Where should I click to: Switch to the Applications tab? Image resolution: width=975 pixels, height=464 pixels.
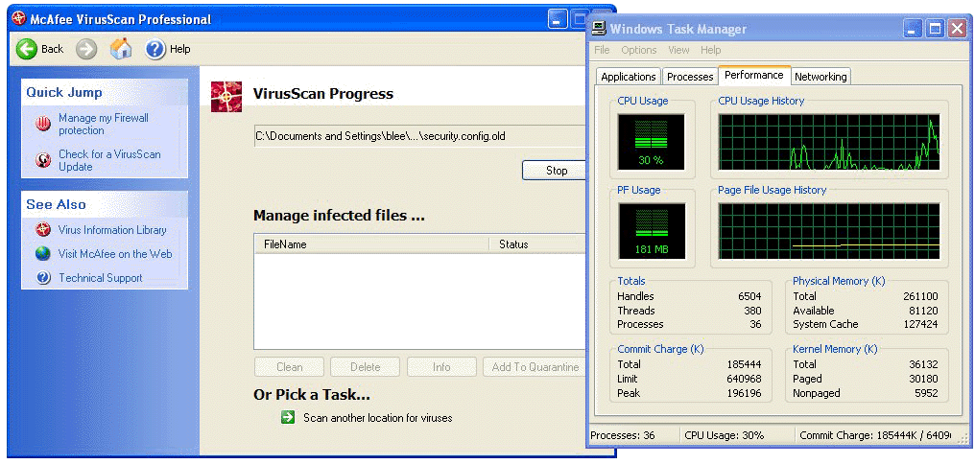pyautogui.click(x=629, y=77)
